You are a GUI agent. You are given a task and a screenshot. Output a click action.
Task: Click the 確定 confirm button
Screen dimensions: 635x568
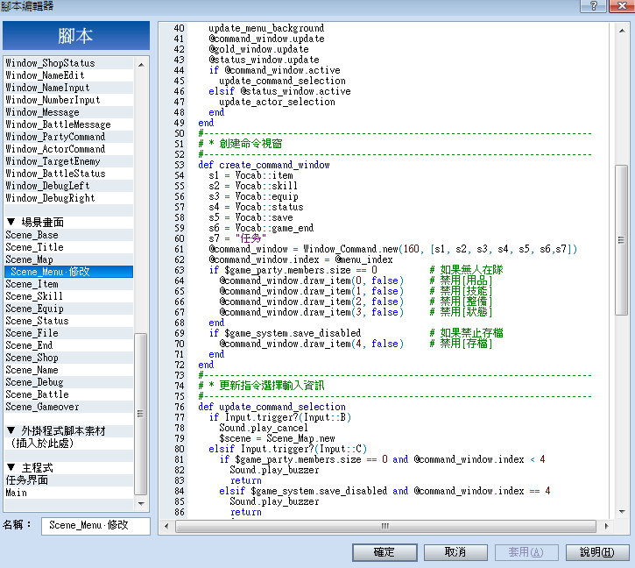(385, 552)
